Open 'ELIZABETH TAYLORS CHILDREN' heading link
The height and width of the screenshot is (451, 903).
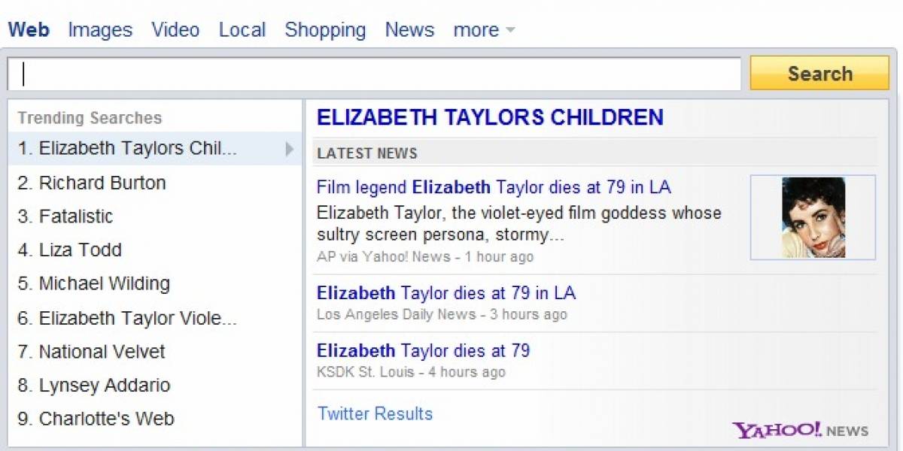[x=490, y=117]
